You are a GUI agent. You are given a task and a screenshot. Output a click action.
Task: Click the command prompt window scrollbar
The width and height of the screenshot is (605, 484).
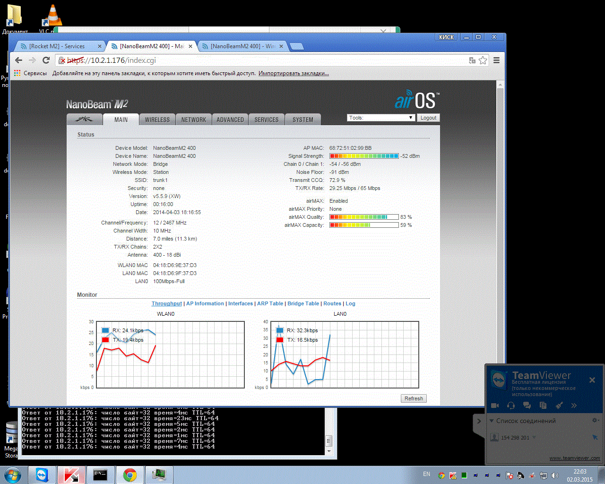[329, 432]
